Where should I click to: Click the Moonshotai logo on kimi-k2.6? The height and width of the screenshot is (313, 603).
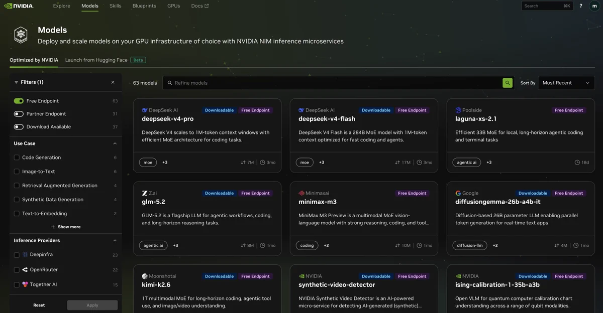click(145, 276)
